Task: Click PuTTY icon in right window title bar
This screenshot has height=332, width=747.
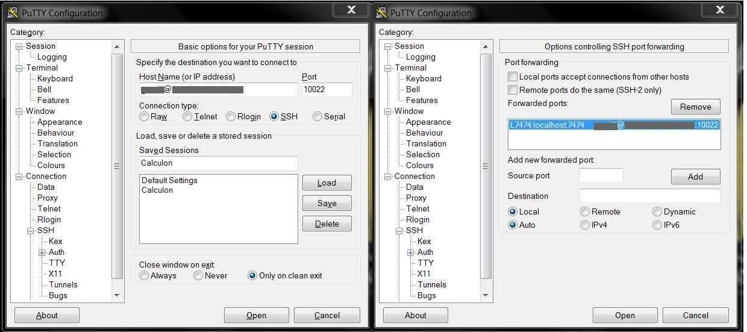Action: tap(382, 13)
